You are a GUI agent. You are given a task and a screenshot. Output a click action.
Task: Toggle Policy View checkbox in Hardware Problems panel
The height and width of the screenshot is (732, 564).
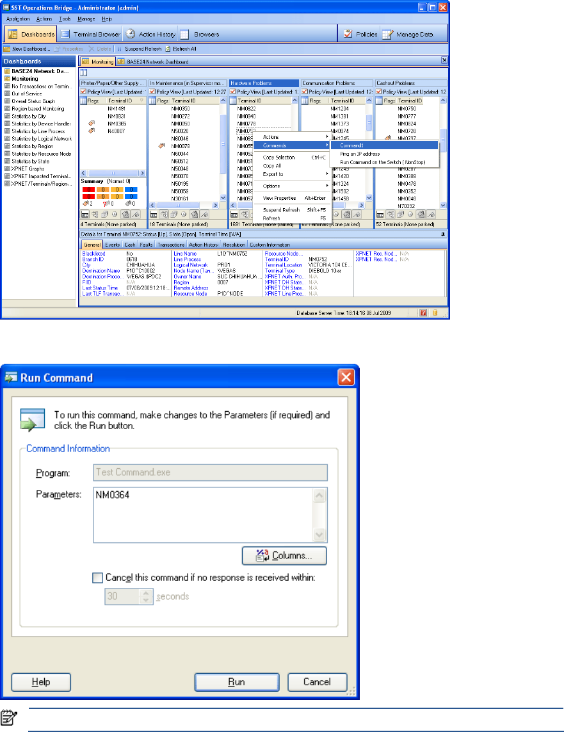tap(232, 92)
